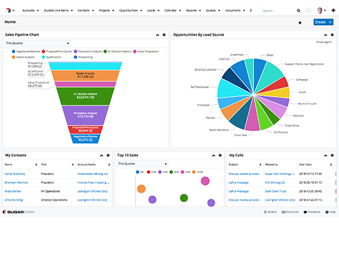339x254 pixels.
Task: Open the Leads module
Action: (151, 11)
